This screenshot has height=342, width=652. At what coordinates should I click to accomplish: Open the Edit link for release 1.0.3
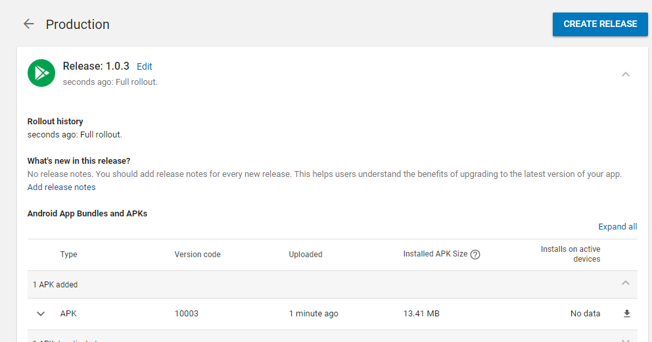(144, 66)
